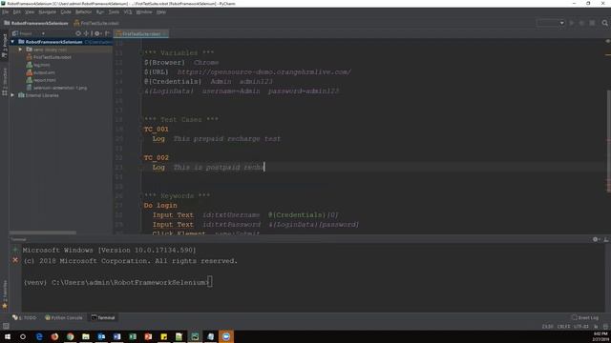Image resolution: width=611 pixels, height=343 pixels.
Task: Open the Run menu
Action: (x=100, y=12)
